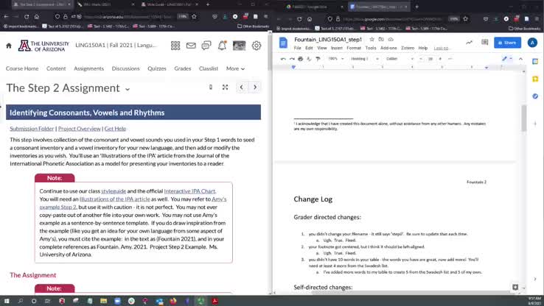Select the Assignments navigation tab
Screen dimensions: 544x306
click(88, 68)
